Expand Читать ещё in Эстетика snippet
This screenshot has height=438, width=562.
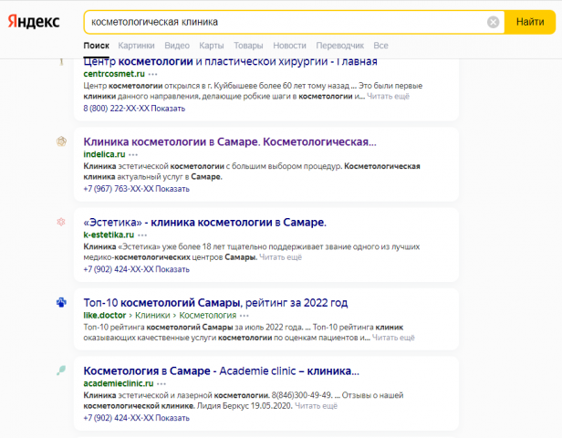pos(280,257)
